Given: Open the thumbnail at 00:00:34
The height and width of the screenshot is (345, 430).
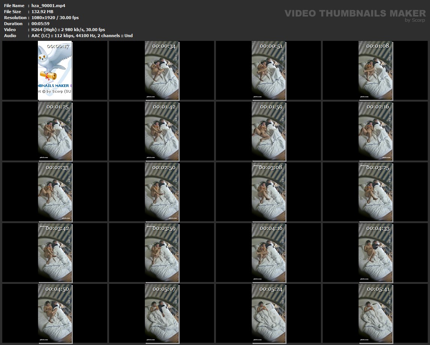Looking at the screenshot, I should pyautogui.click(x=162, y=70).
